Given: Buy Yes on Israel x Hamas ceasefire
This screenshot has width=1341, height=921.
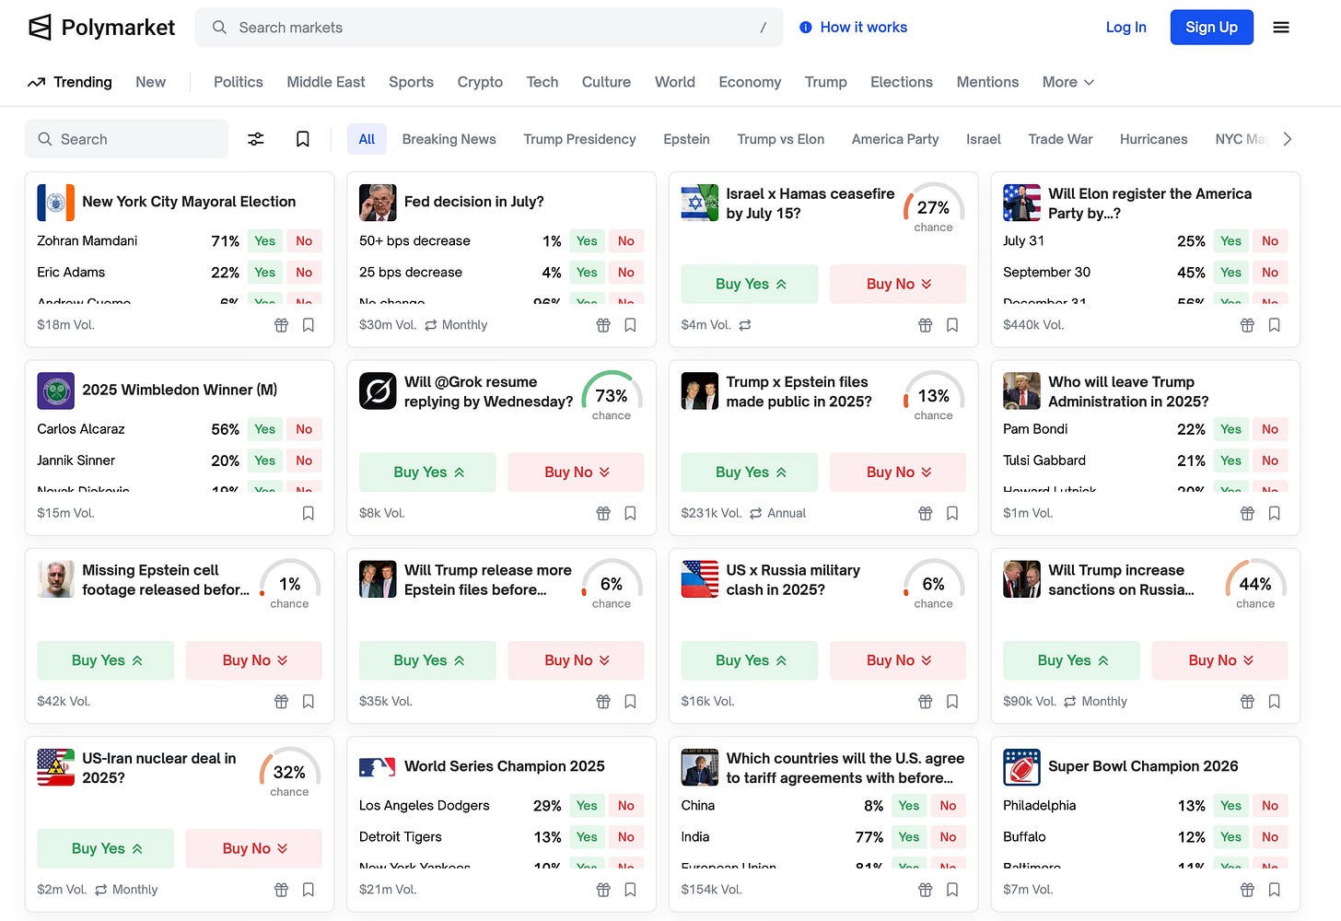Looking at the screenshot, I should coord(750,284).
